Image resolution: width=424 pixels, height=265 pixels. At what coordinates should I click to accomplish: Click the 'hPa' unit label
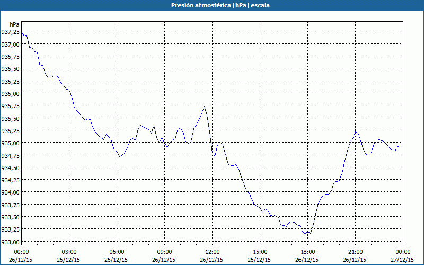14,24
